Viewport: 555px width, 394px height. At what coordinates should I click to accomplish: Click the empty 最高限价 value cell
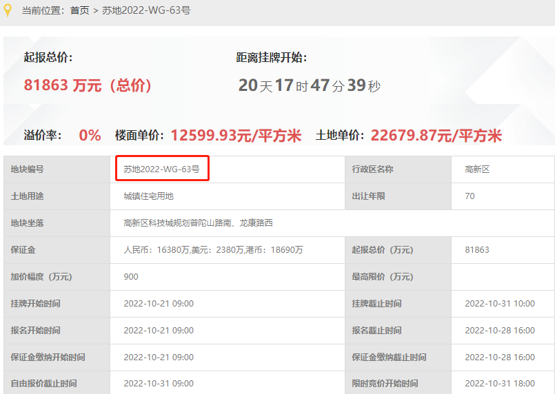coord(502,277)
